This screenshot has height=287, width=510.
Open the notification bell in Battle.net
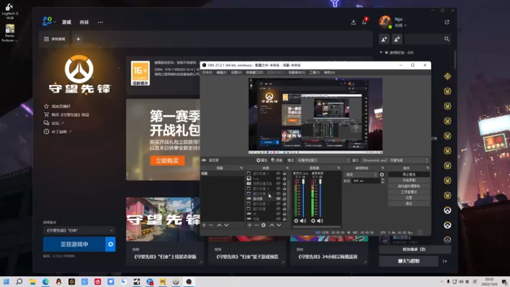[364, 22]
